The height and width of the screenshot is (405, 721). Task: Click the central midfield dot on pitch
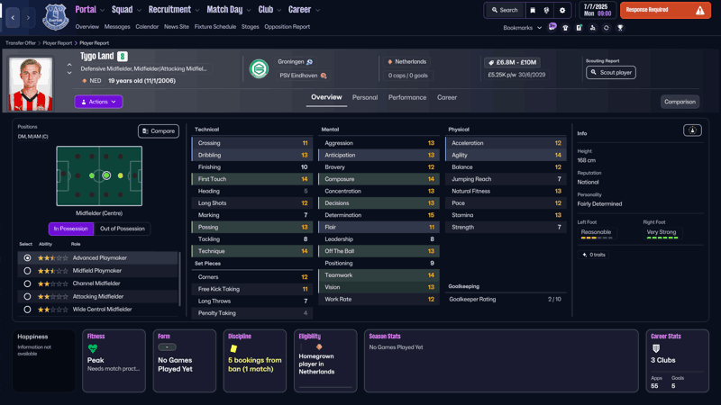tap(106, 175)
